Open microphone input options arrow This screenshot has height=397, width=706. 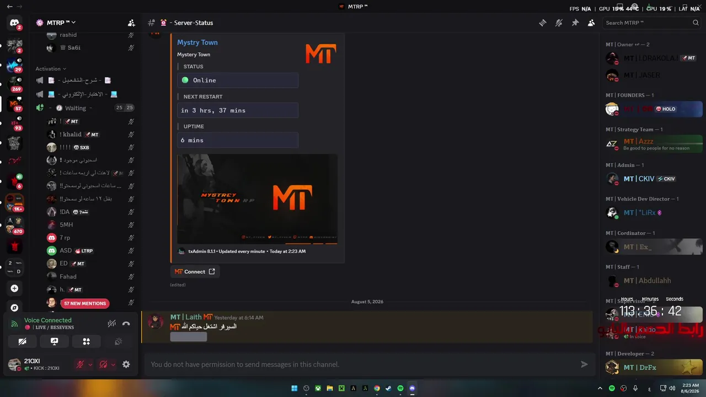(90, 364)
